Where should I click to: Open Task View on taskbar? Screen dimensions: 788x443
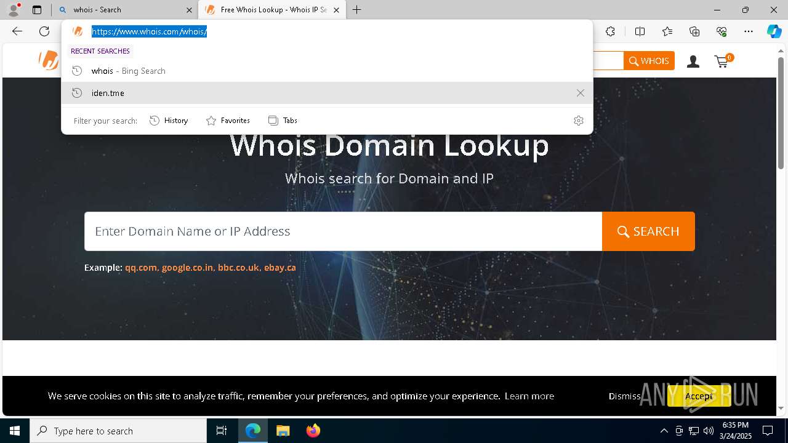coord(222,431)
